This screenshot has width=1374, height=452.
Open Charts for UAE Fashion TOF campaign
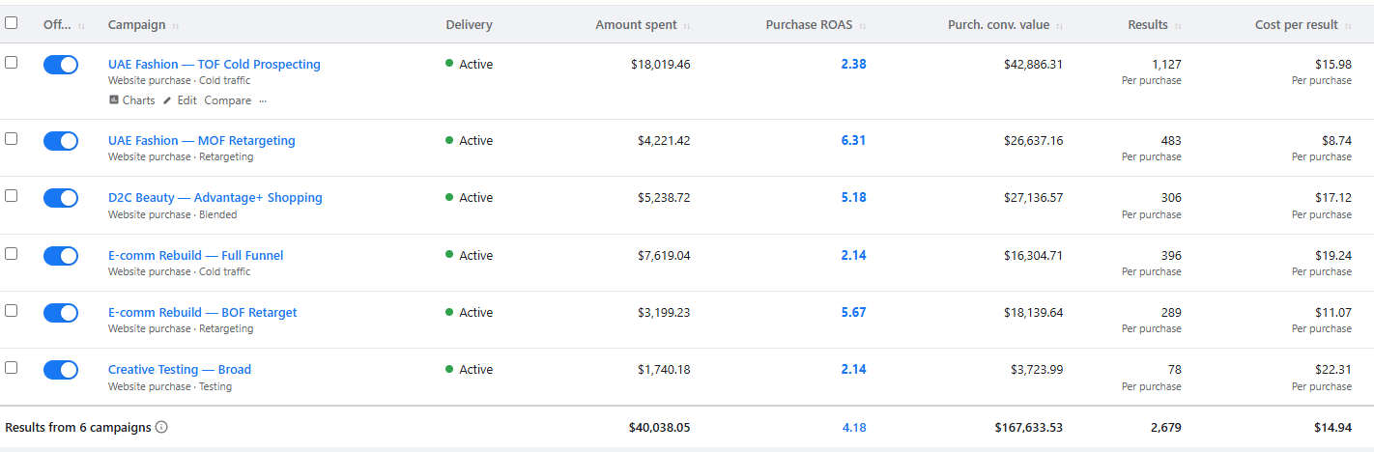131,100
